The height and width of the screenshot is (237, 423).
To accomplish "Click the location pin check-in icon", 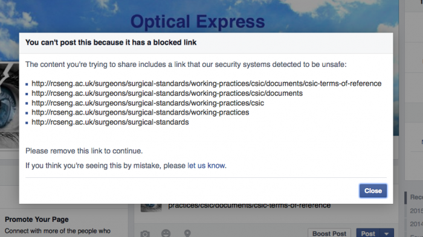I will pos(187,233).
